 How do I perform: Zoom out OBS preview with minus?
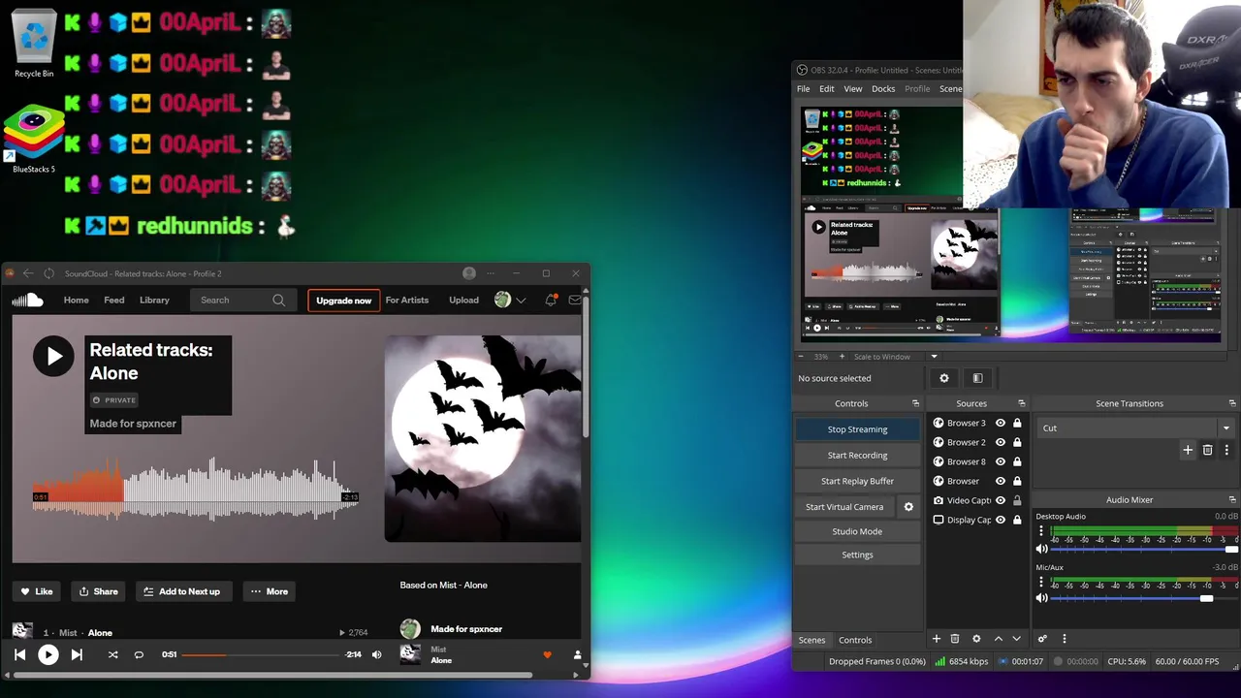point(802,356)
